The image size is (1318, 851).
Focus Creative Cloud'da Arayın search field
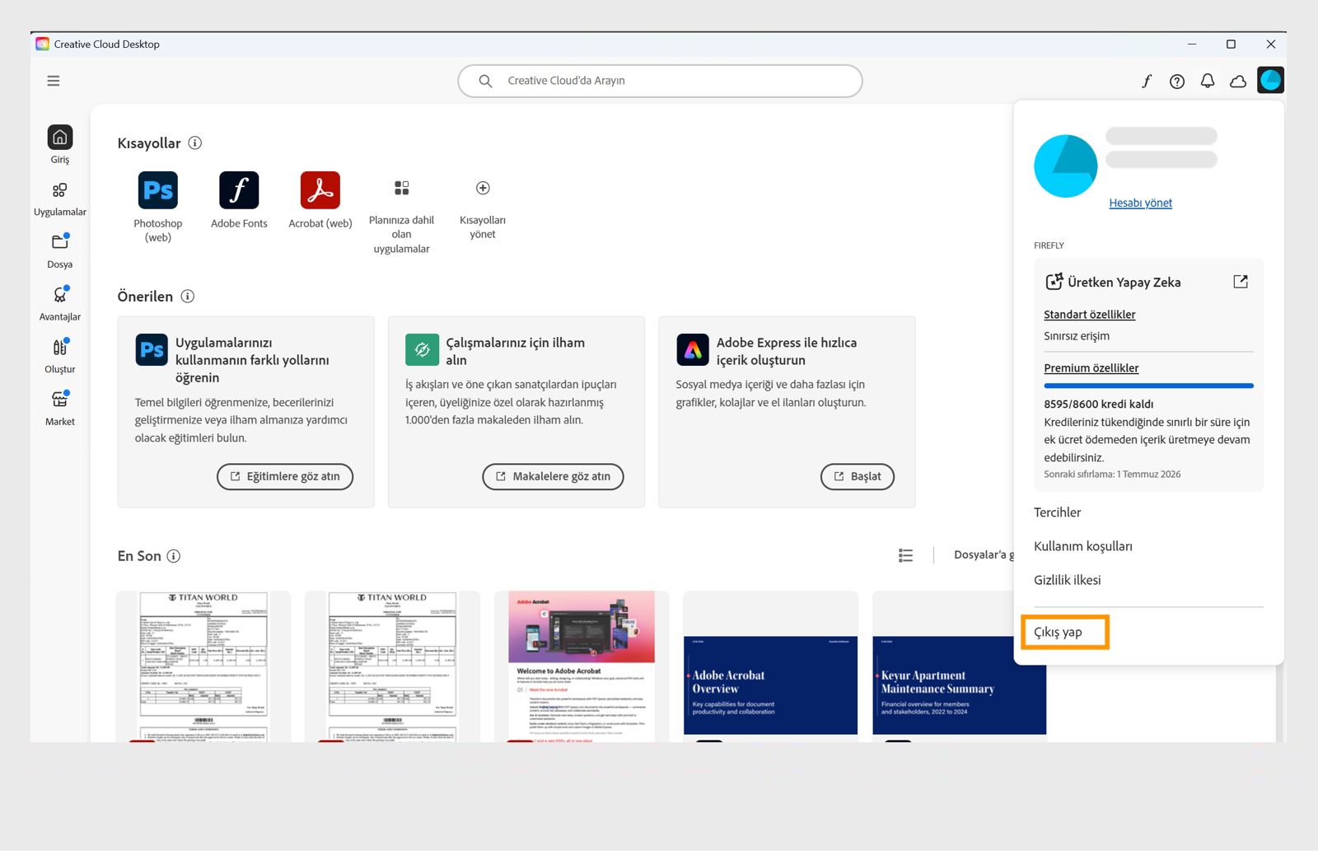click(x=660, y=81)
